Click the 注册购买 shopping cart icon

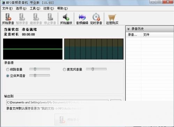point(112,19)
